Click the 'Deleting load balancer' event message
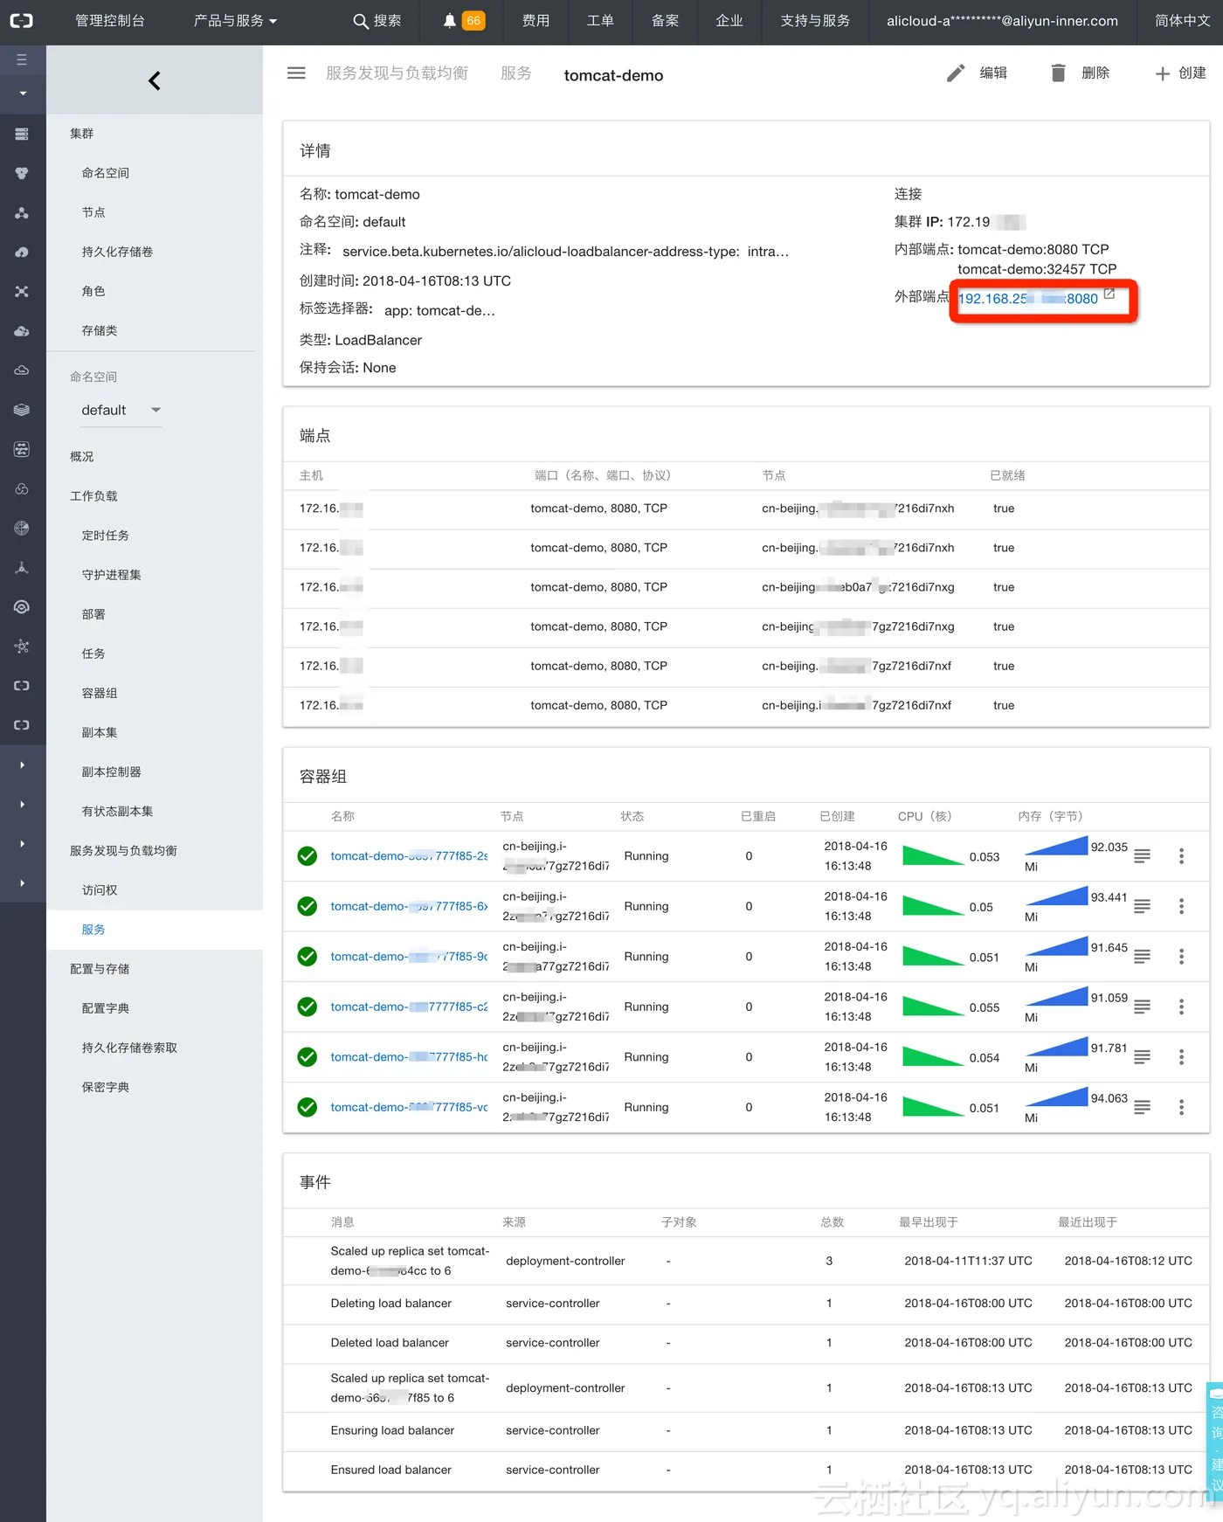This screenshot has width=1223, height=1522. [x=391, y=1303]
